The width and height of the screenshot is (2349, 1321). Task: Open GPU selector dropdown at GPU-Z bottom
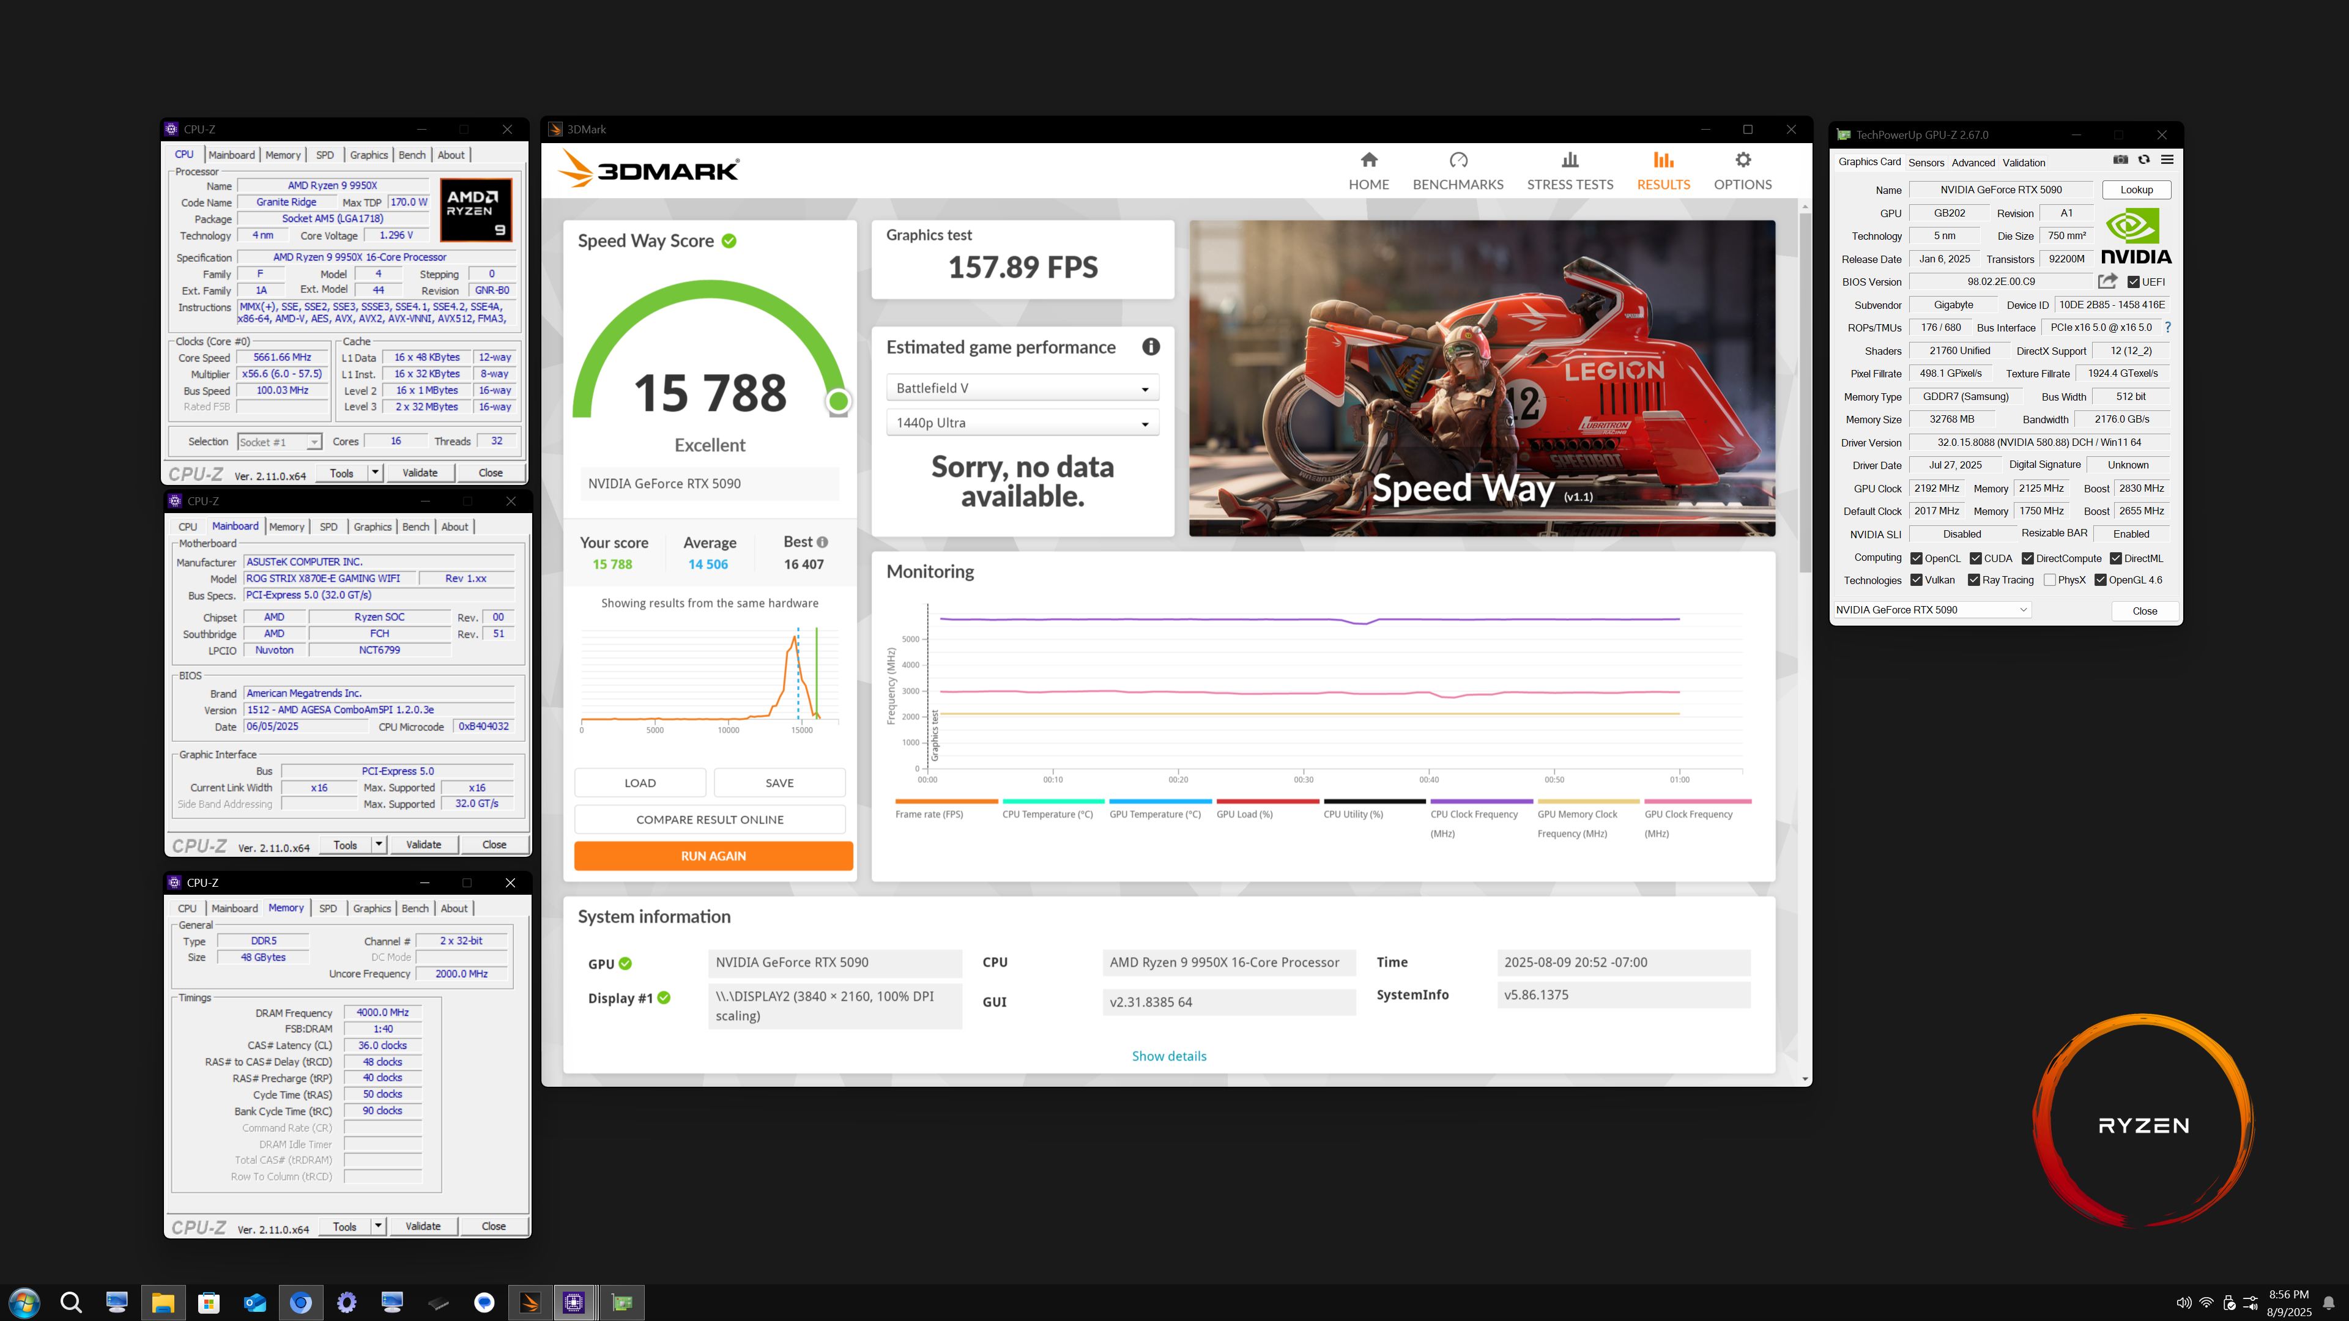point(1931,610)
